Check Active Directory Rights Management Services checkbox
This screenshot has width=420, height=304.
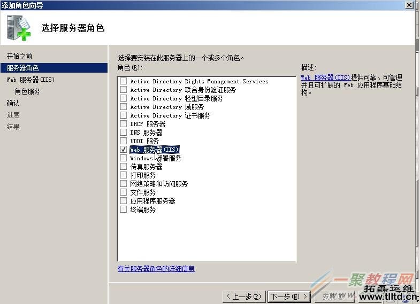[123, 81]
